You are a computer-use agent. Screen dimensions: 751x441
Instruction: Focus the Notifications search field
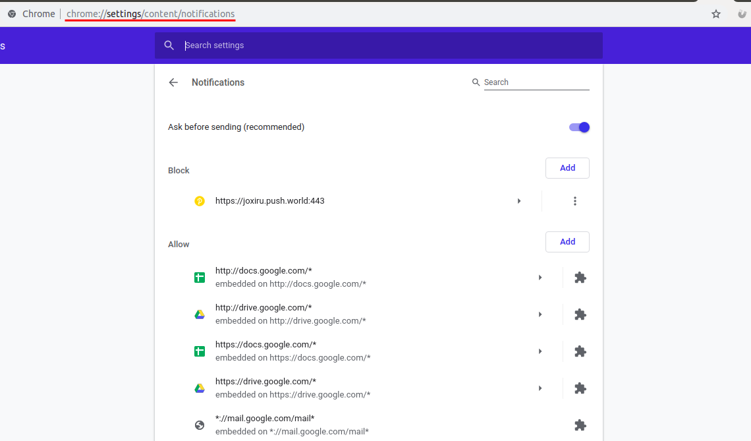[x=536, y=82]
